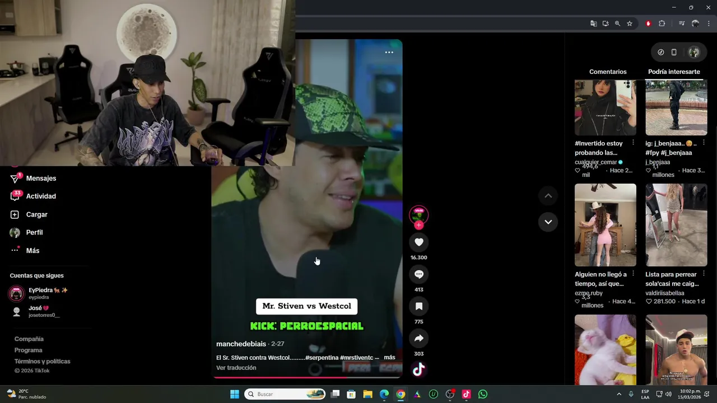The height and width of the screenshot is (403, 717).
Task: Follow the creator with the red plus badge
Action: 418,225
